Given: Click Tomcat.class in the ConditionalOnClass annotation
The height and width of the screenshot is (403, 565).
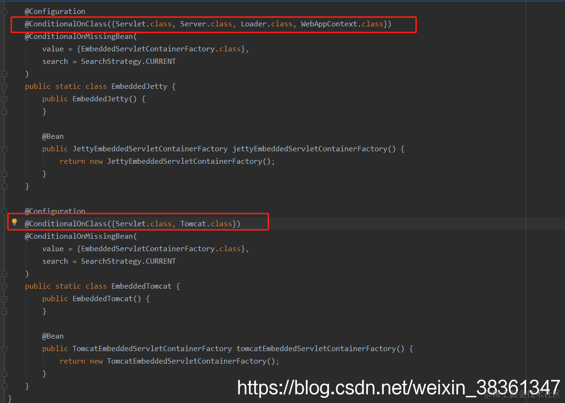Looking at the screenshot, I should pyautogui.click(x=206, y=224).
